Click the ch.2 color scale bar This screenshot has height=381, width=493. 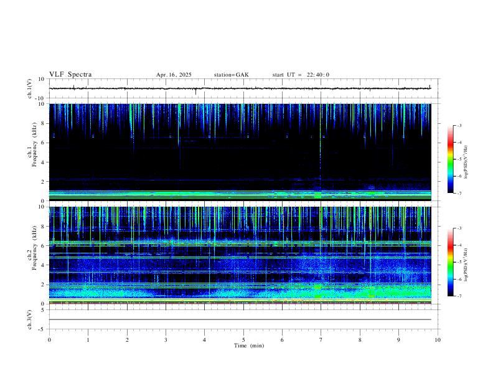(450, 262)
